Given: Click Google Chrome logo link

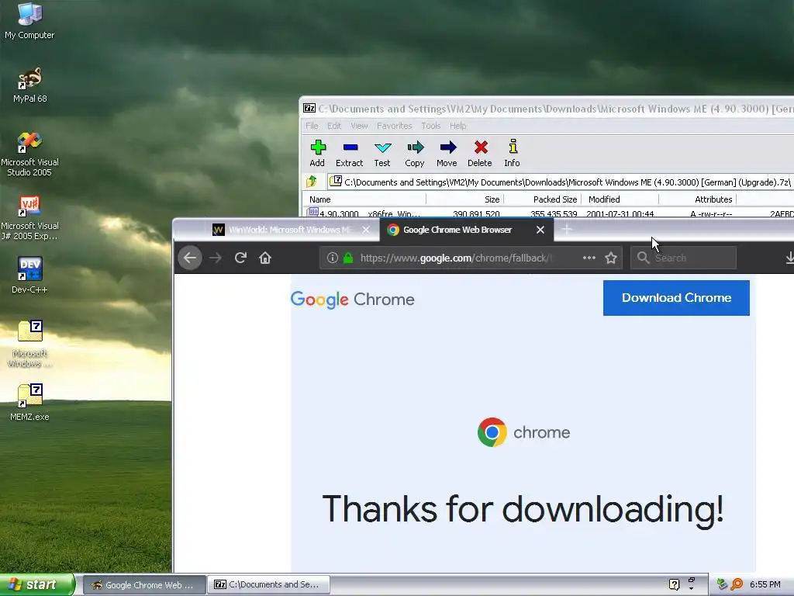Looking at the screenshot, I should (x=353, y=300).
